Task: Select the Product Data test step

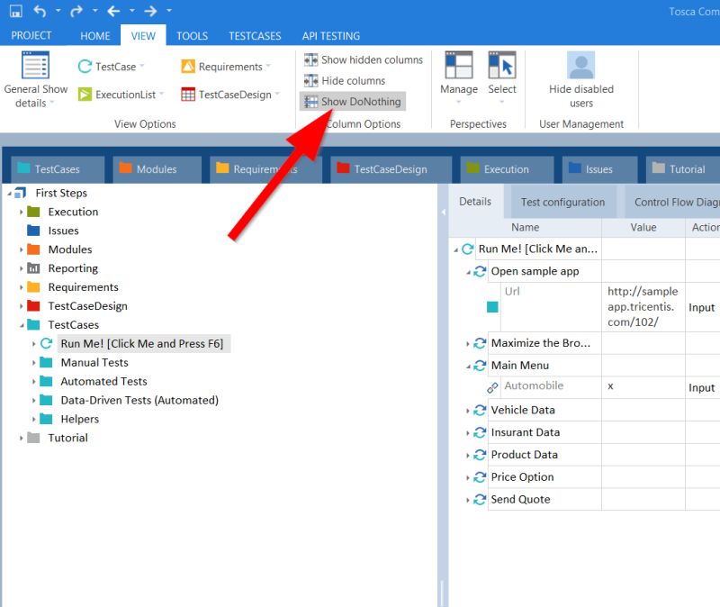Action: pos(525,455)
